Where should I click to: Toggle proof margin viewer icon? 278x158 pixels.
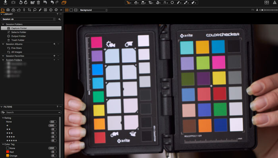pyautogui.click(x=76, y=10)
